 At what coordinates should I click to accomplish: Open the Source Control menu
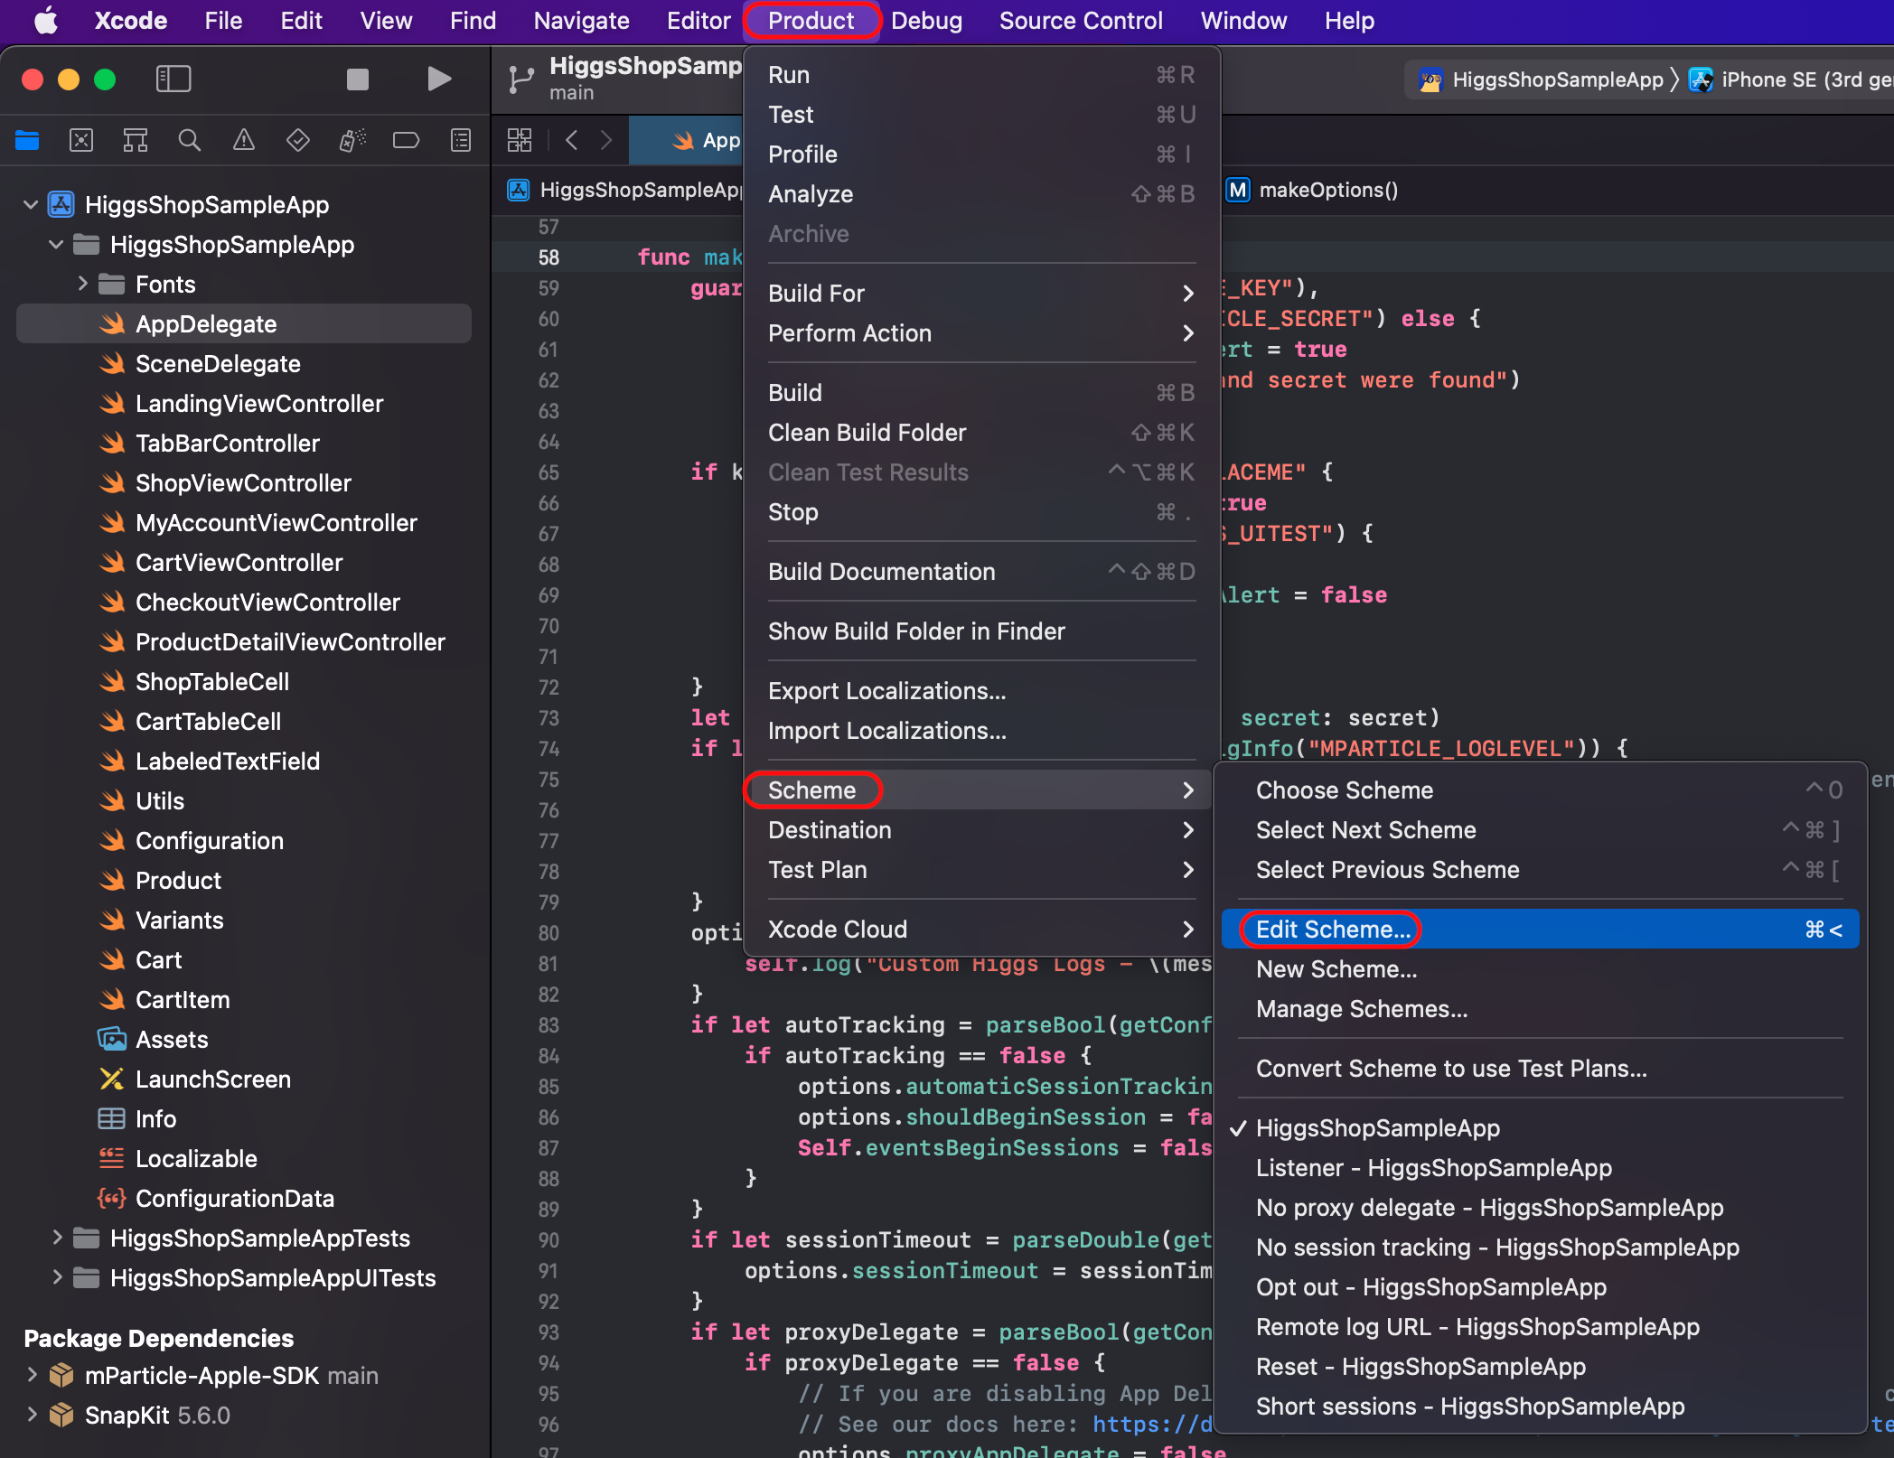pyautogui.click(x=1081, y=20)
